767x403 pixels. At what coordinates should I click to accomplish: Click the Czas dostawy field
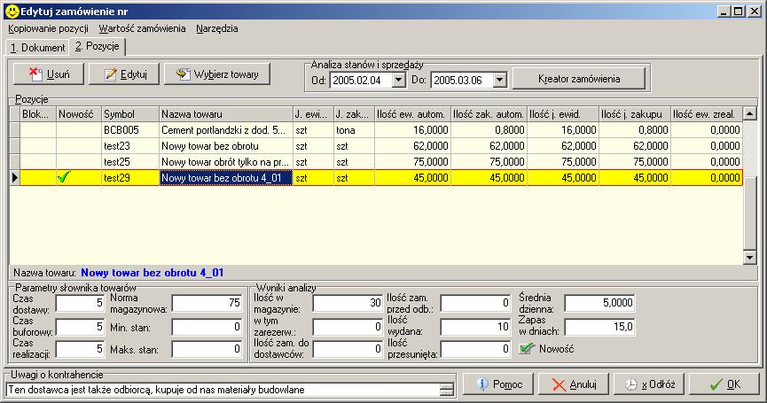pyautogui.click(x=80, y=303)
